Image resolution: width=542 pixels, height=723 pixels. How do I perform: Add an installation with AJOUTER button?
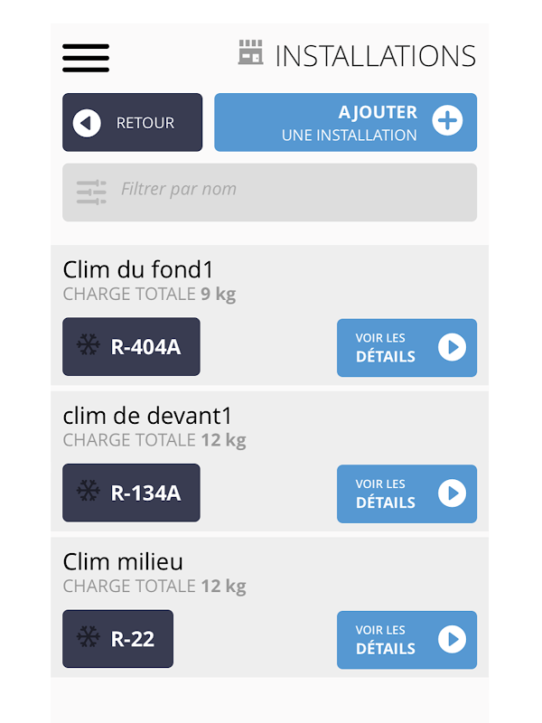coord(346,122)
